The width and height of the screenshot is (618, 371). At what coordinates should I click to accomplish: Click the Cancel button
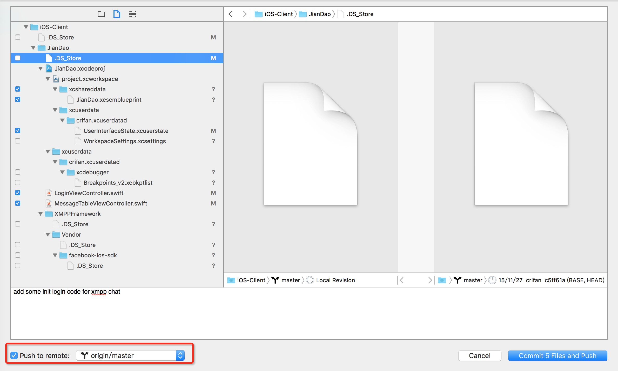479,355
